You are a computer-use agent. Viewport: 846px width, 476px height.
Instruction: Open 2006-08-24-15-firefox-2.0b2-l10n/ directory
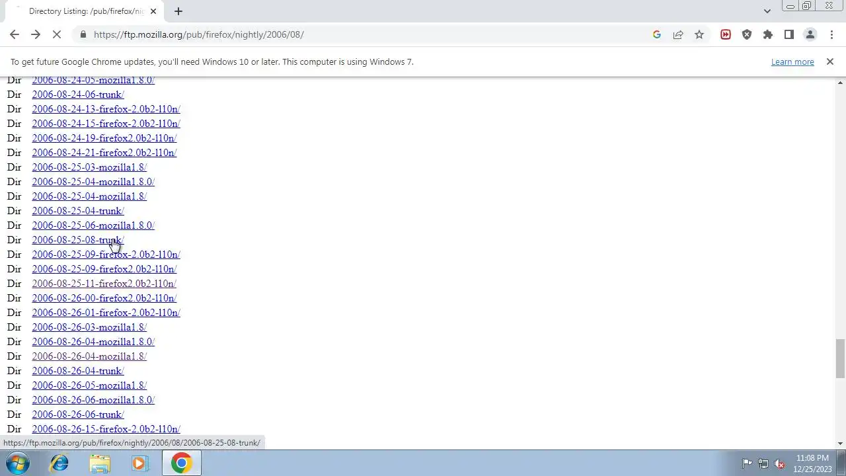[106, 124]
